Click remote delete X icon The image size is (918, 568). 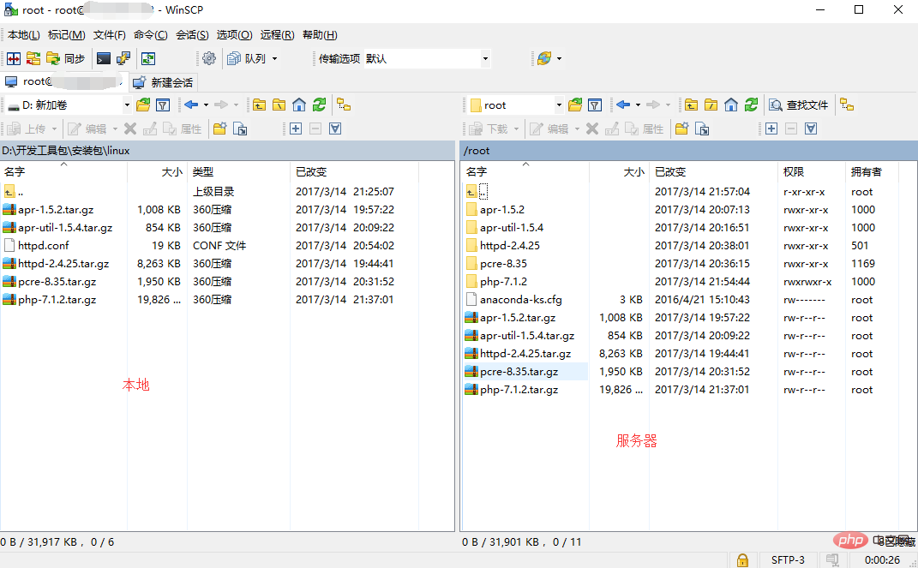tap(592, 129)
